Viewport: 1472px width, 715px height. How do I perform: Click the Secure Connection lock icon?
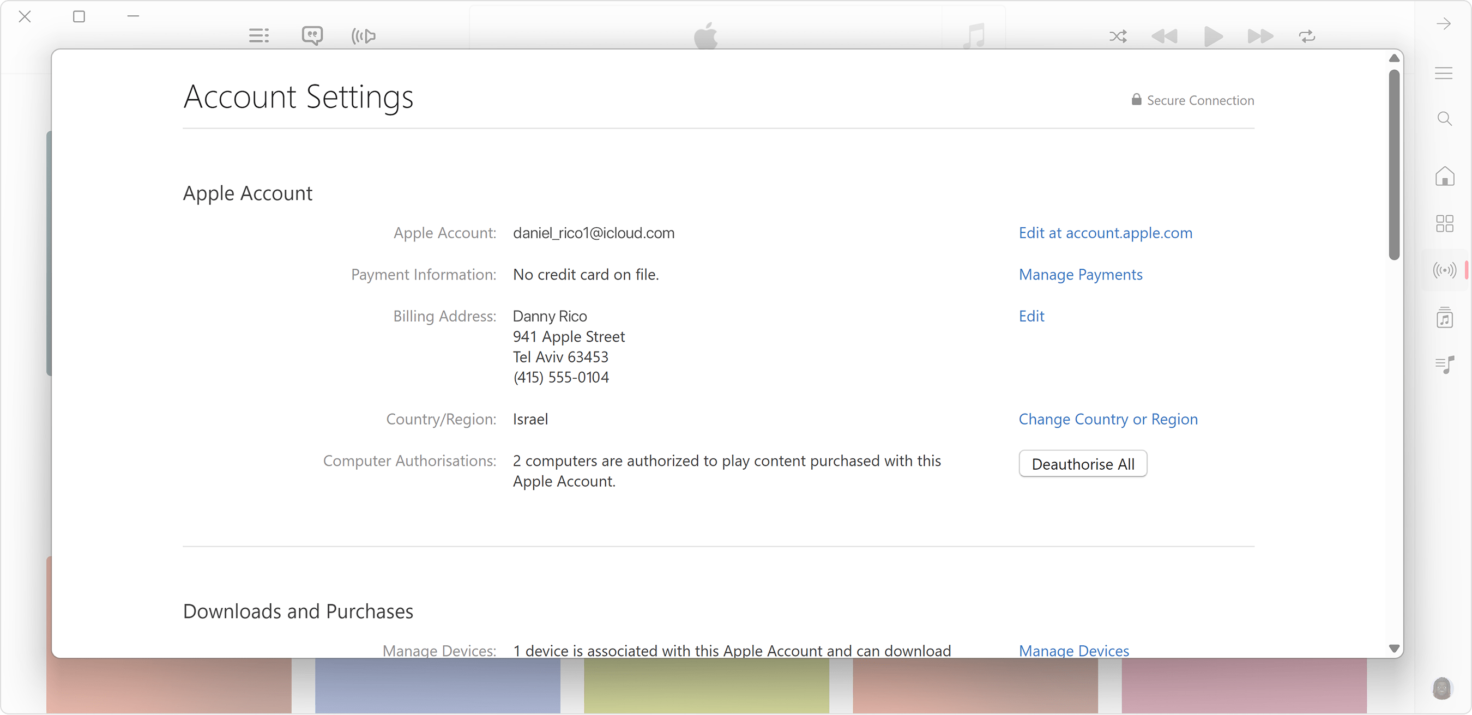click(x=1136, y=99)
